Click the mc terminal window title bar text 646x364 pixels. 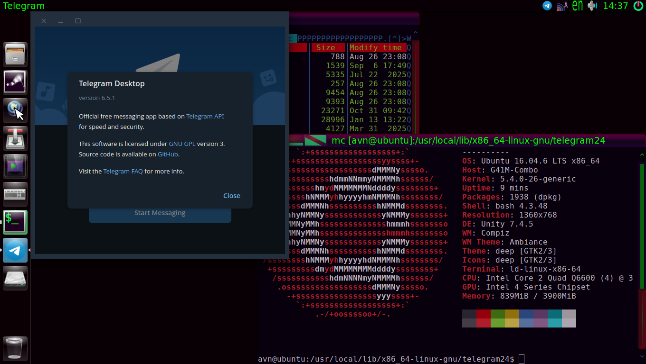(468, 140)
